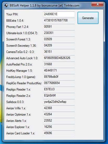Click the CameraToGo 0.2 - 0.3 code field

(x=59, y=52)
